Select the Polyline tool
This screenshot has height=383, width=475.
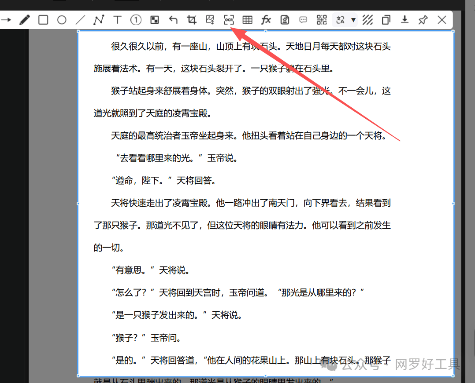click(x=99, y=20)
